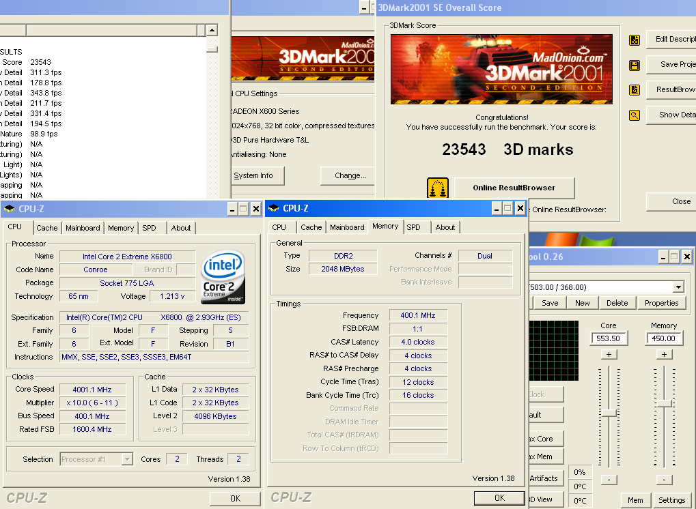
Task: Click the Online ResultBrowser button
Action: click(x=514, y=188)
